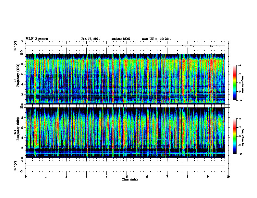Click the ch.2 color bar "-10" label
The height and width of the screenshot is (198, 257).
click(x=240, y=154)
